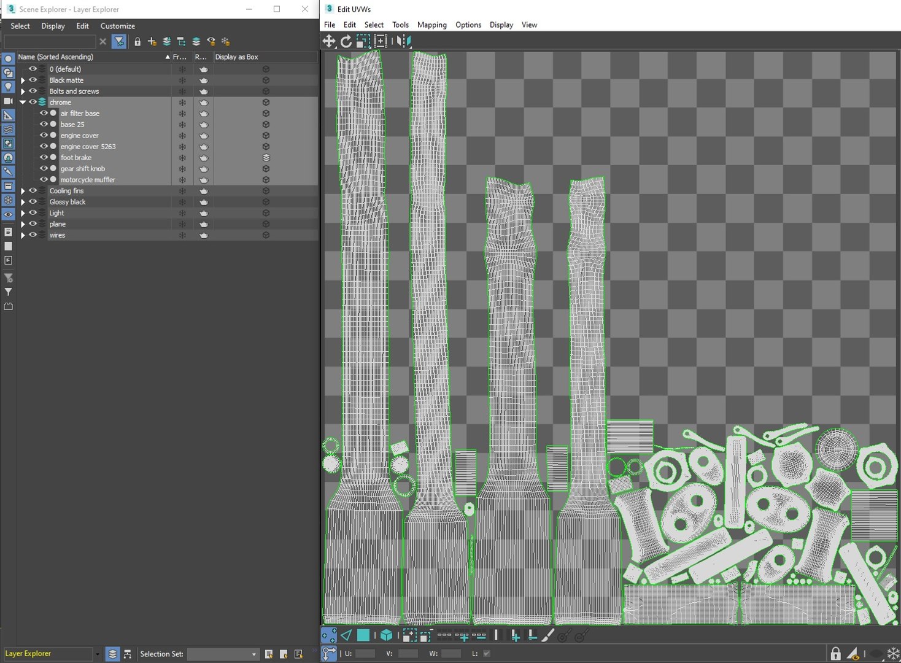Choose the Scale tool in Edit UVWs
This screenshot has width=901, height=663.
point(363,41)
